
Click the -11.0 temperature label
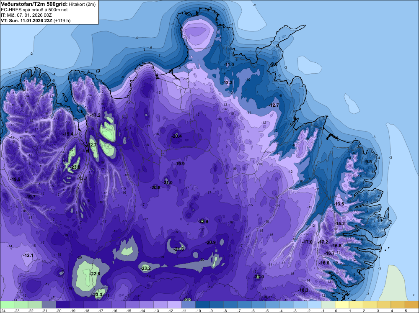click(x=229, y=64)
